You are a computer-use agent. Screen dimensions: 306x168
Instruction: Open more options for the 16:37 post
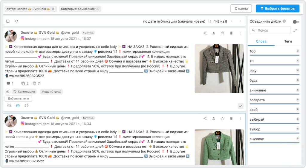pyautogui.click(x=240, y=33)
